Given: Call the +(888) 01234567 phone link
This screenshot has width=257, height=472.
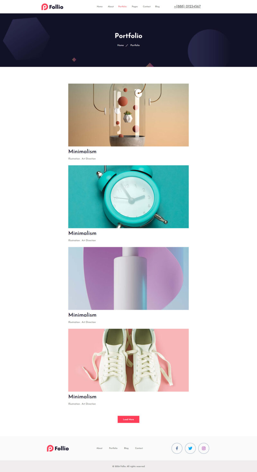Looking at the screenshot, I should pos(187,6).
